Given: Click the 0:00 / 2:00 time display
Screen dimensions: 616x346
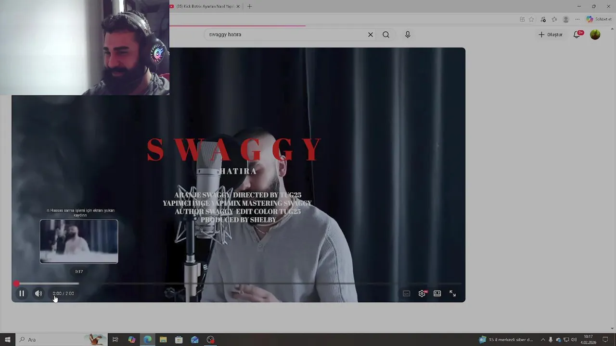Looking at the screenshot, I should tap(63, 294).
